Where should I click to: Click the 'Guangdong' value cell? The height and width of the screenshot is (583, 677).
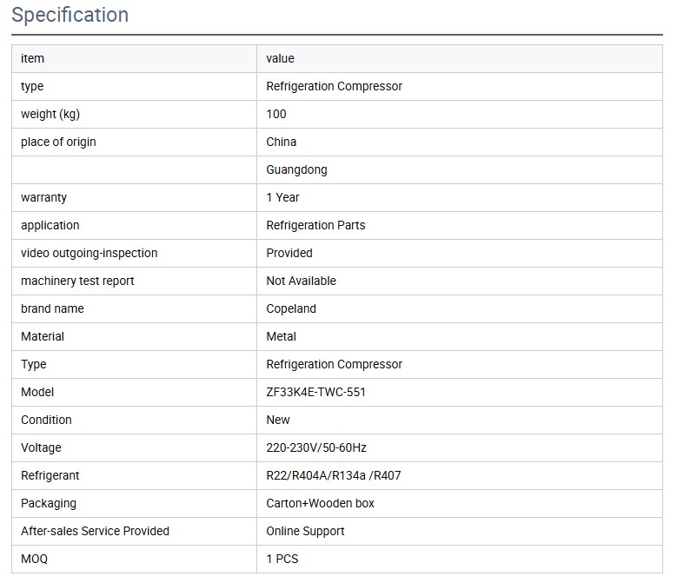point(297,169)
